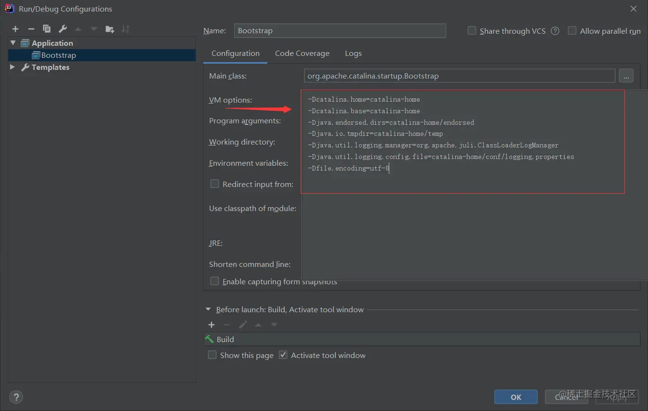Click the -Djava.util.logging.manager line

coord(433,145)
